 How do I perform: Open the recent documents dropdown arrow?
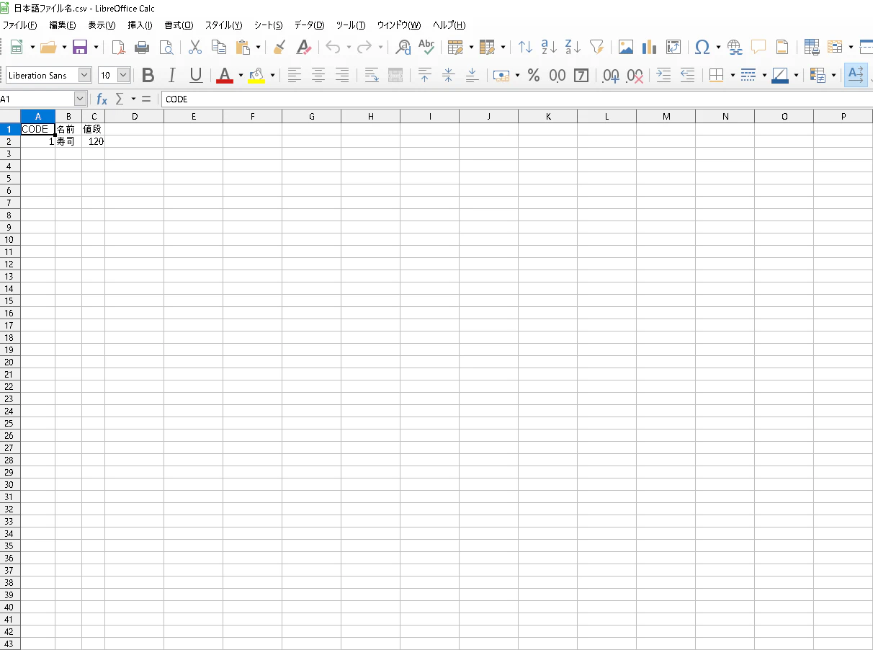64,48
